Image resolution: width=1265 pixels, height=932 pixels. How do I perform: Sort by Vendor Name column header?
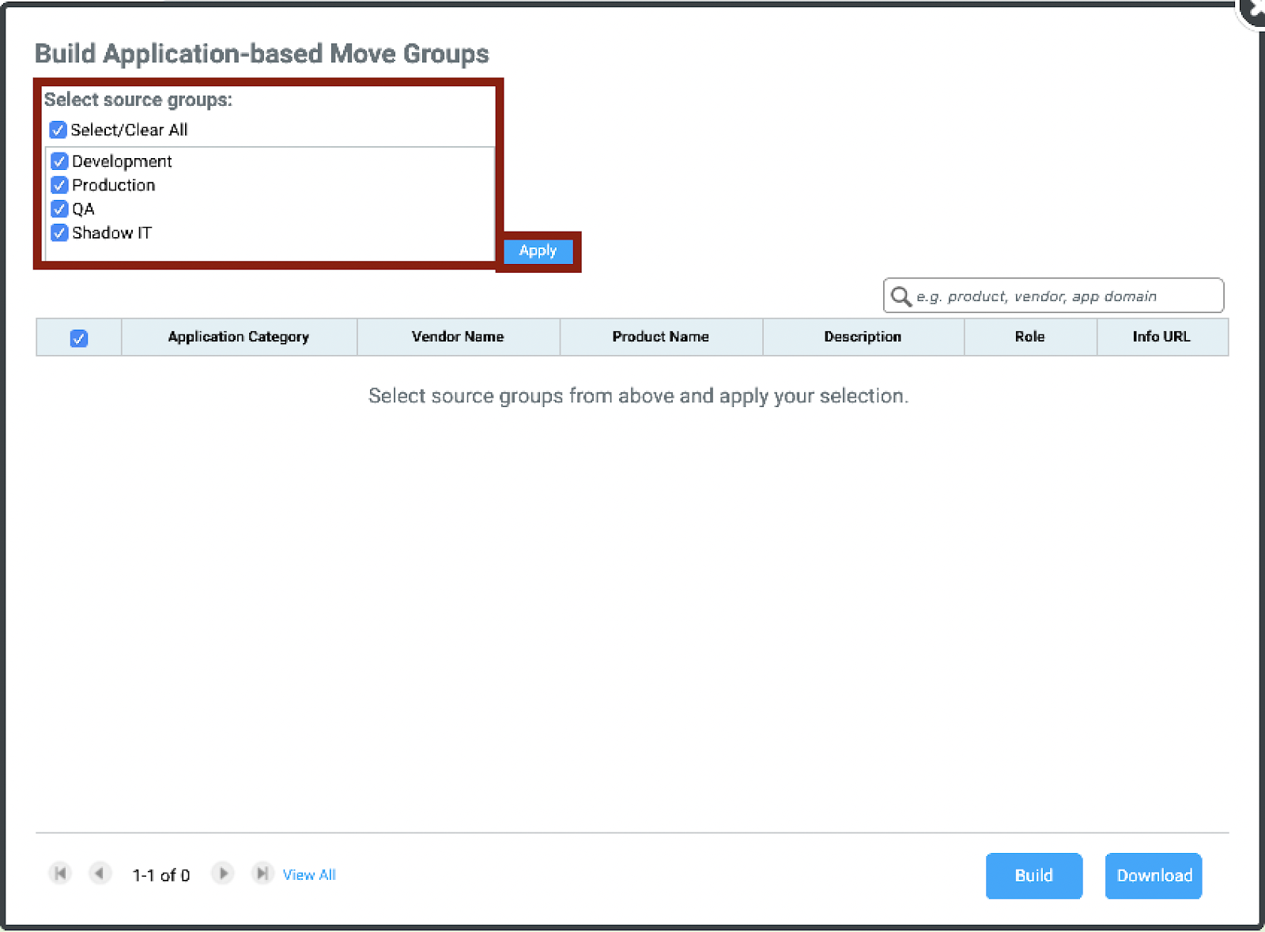pyautogui.click(x=458, y=337)
